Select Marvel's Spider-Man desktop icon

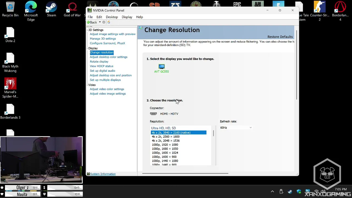[10, 88]
